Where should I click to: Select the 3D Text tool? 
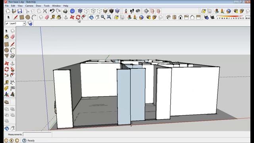[12, 94]
